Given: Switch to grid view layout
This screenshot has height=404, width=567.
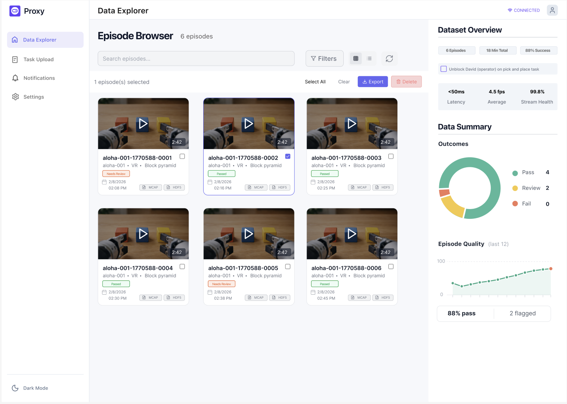Looking at the screenshot, I should coord(356,59).
